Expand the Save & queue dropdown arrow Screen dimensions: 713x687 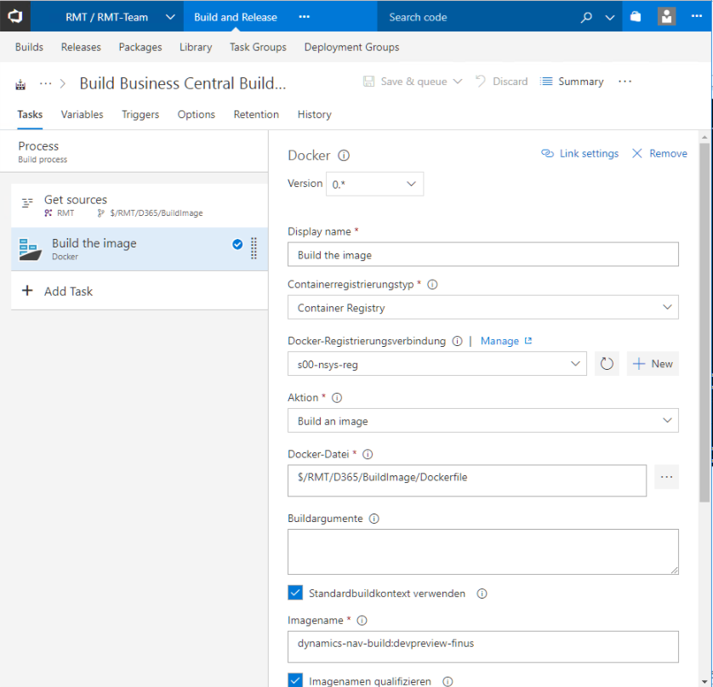click(458, 82)
